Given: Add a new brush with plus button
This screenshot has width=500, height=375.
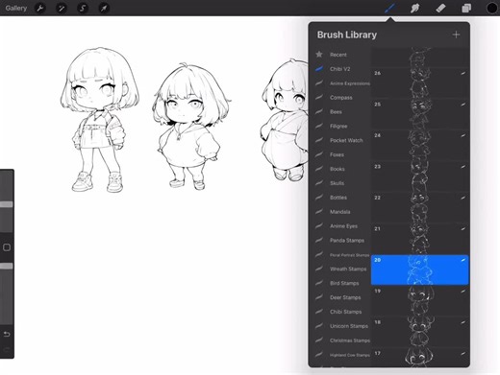Looking at the screenshot, I should (456, 35).
